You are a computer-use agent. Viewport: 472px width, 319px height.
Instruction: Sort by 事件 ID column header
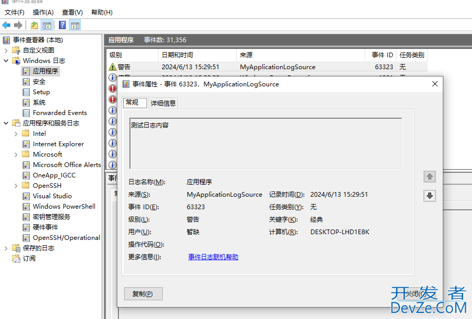[x=381, y=55]
